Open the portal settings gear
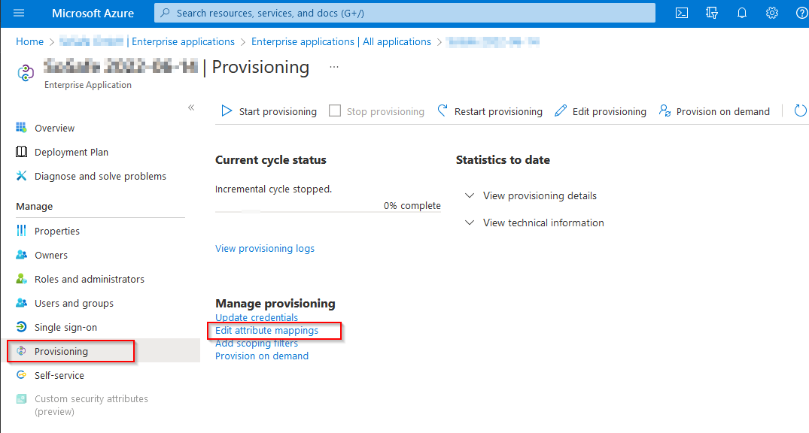Viewport: 809px width, 433px height. click(771, 13)
